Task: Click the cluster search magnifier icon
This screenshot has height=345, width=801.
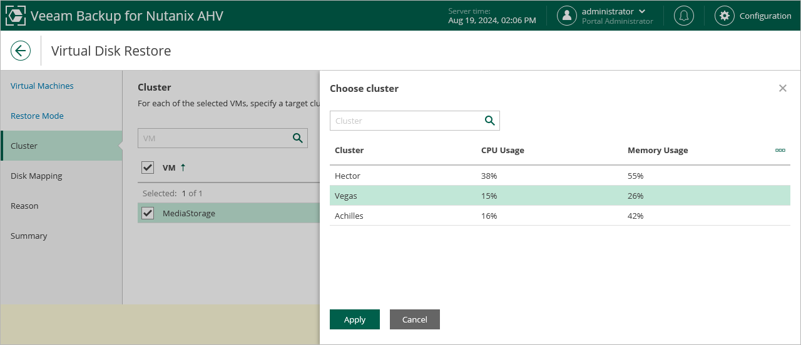Action: 490,121
